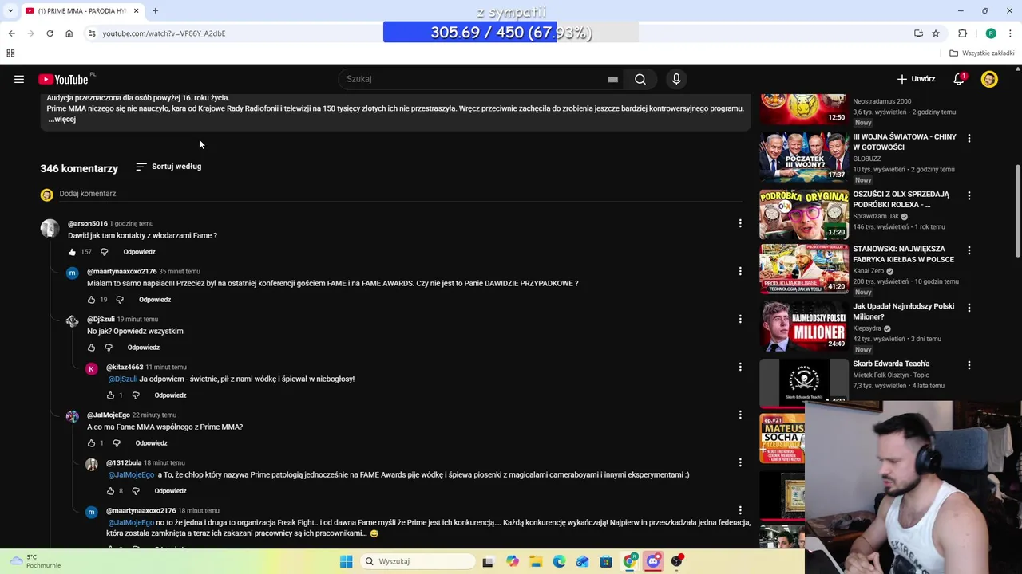Screen dimensions: 1022x574
Task: Bookmark this page with the star icon
Action: tap(936, 33)
